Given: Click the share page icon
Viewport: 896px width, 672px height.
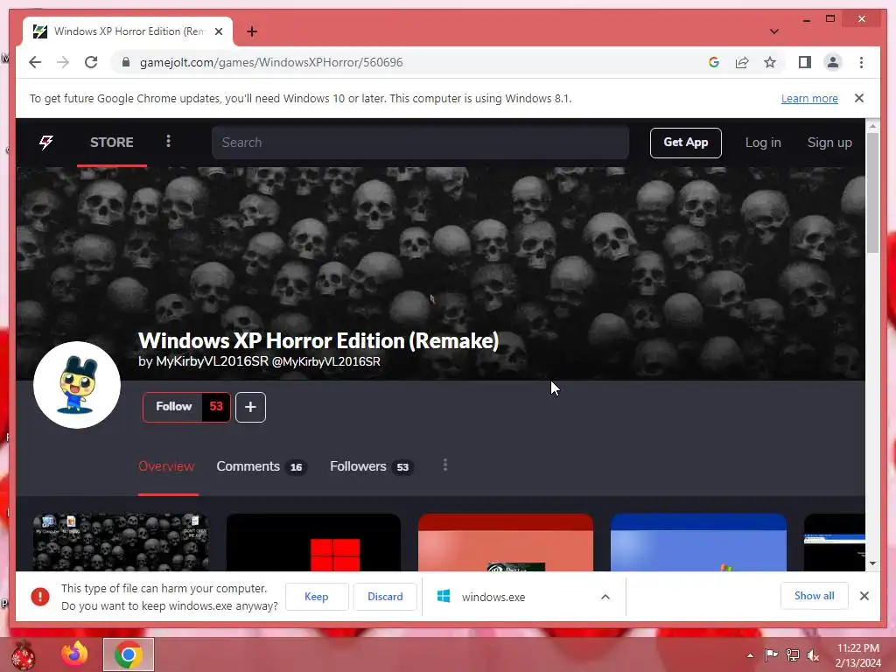Looking at the screenshot, I should 742,62.
